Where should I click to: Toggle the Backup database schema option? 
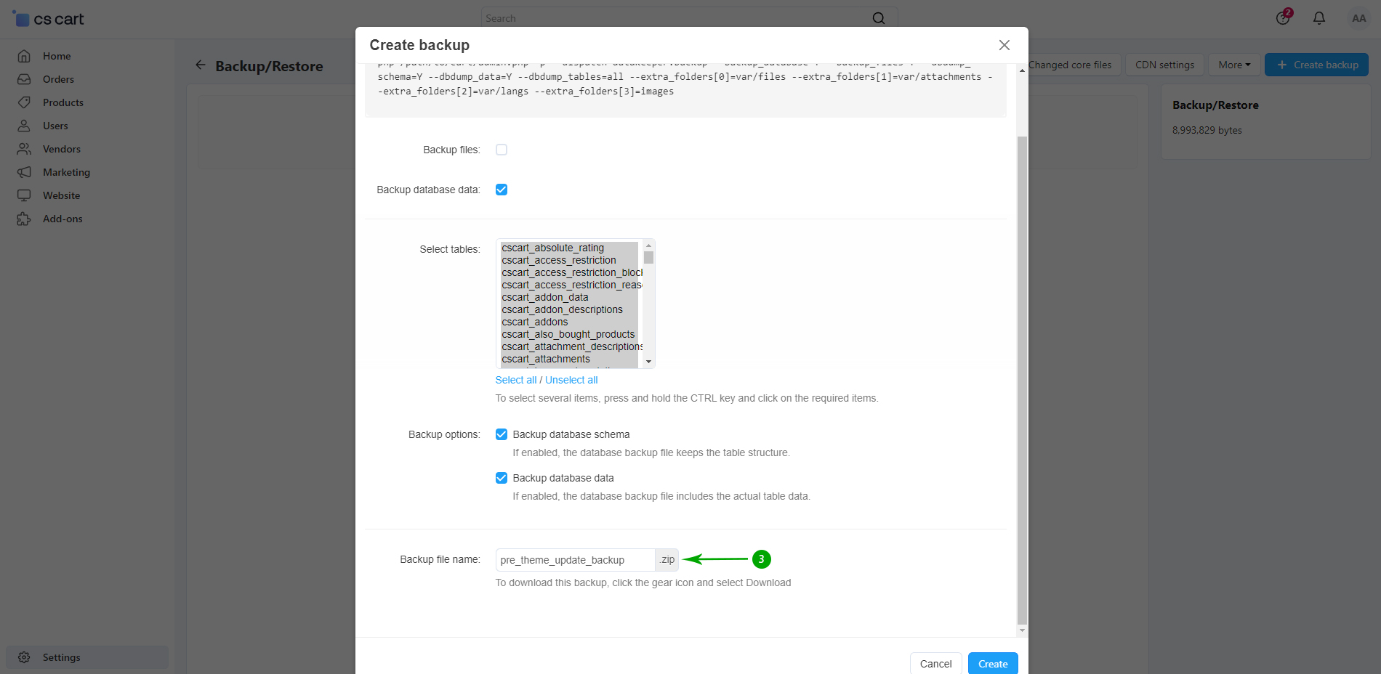pos(502,434)
